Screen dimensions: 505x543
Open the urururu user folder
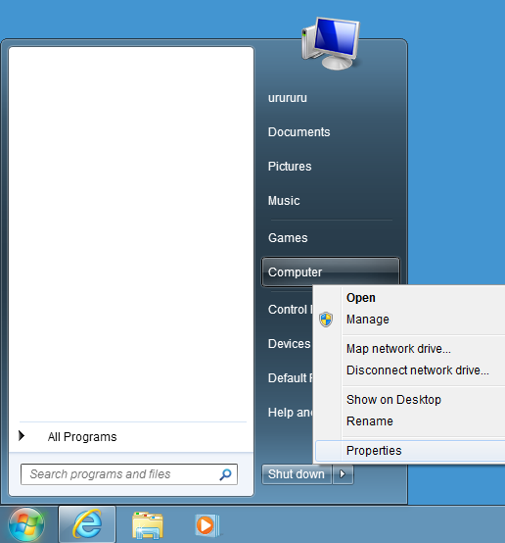click(288, 98)
